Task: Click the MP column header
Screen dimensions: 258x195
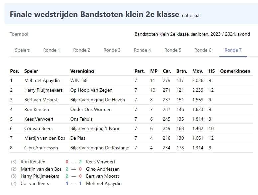Action: pyautogui.click(x=154, y=71)
